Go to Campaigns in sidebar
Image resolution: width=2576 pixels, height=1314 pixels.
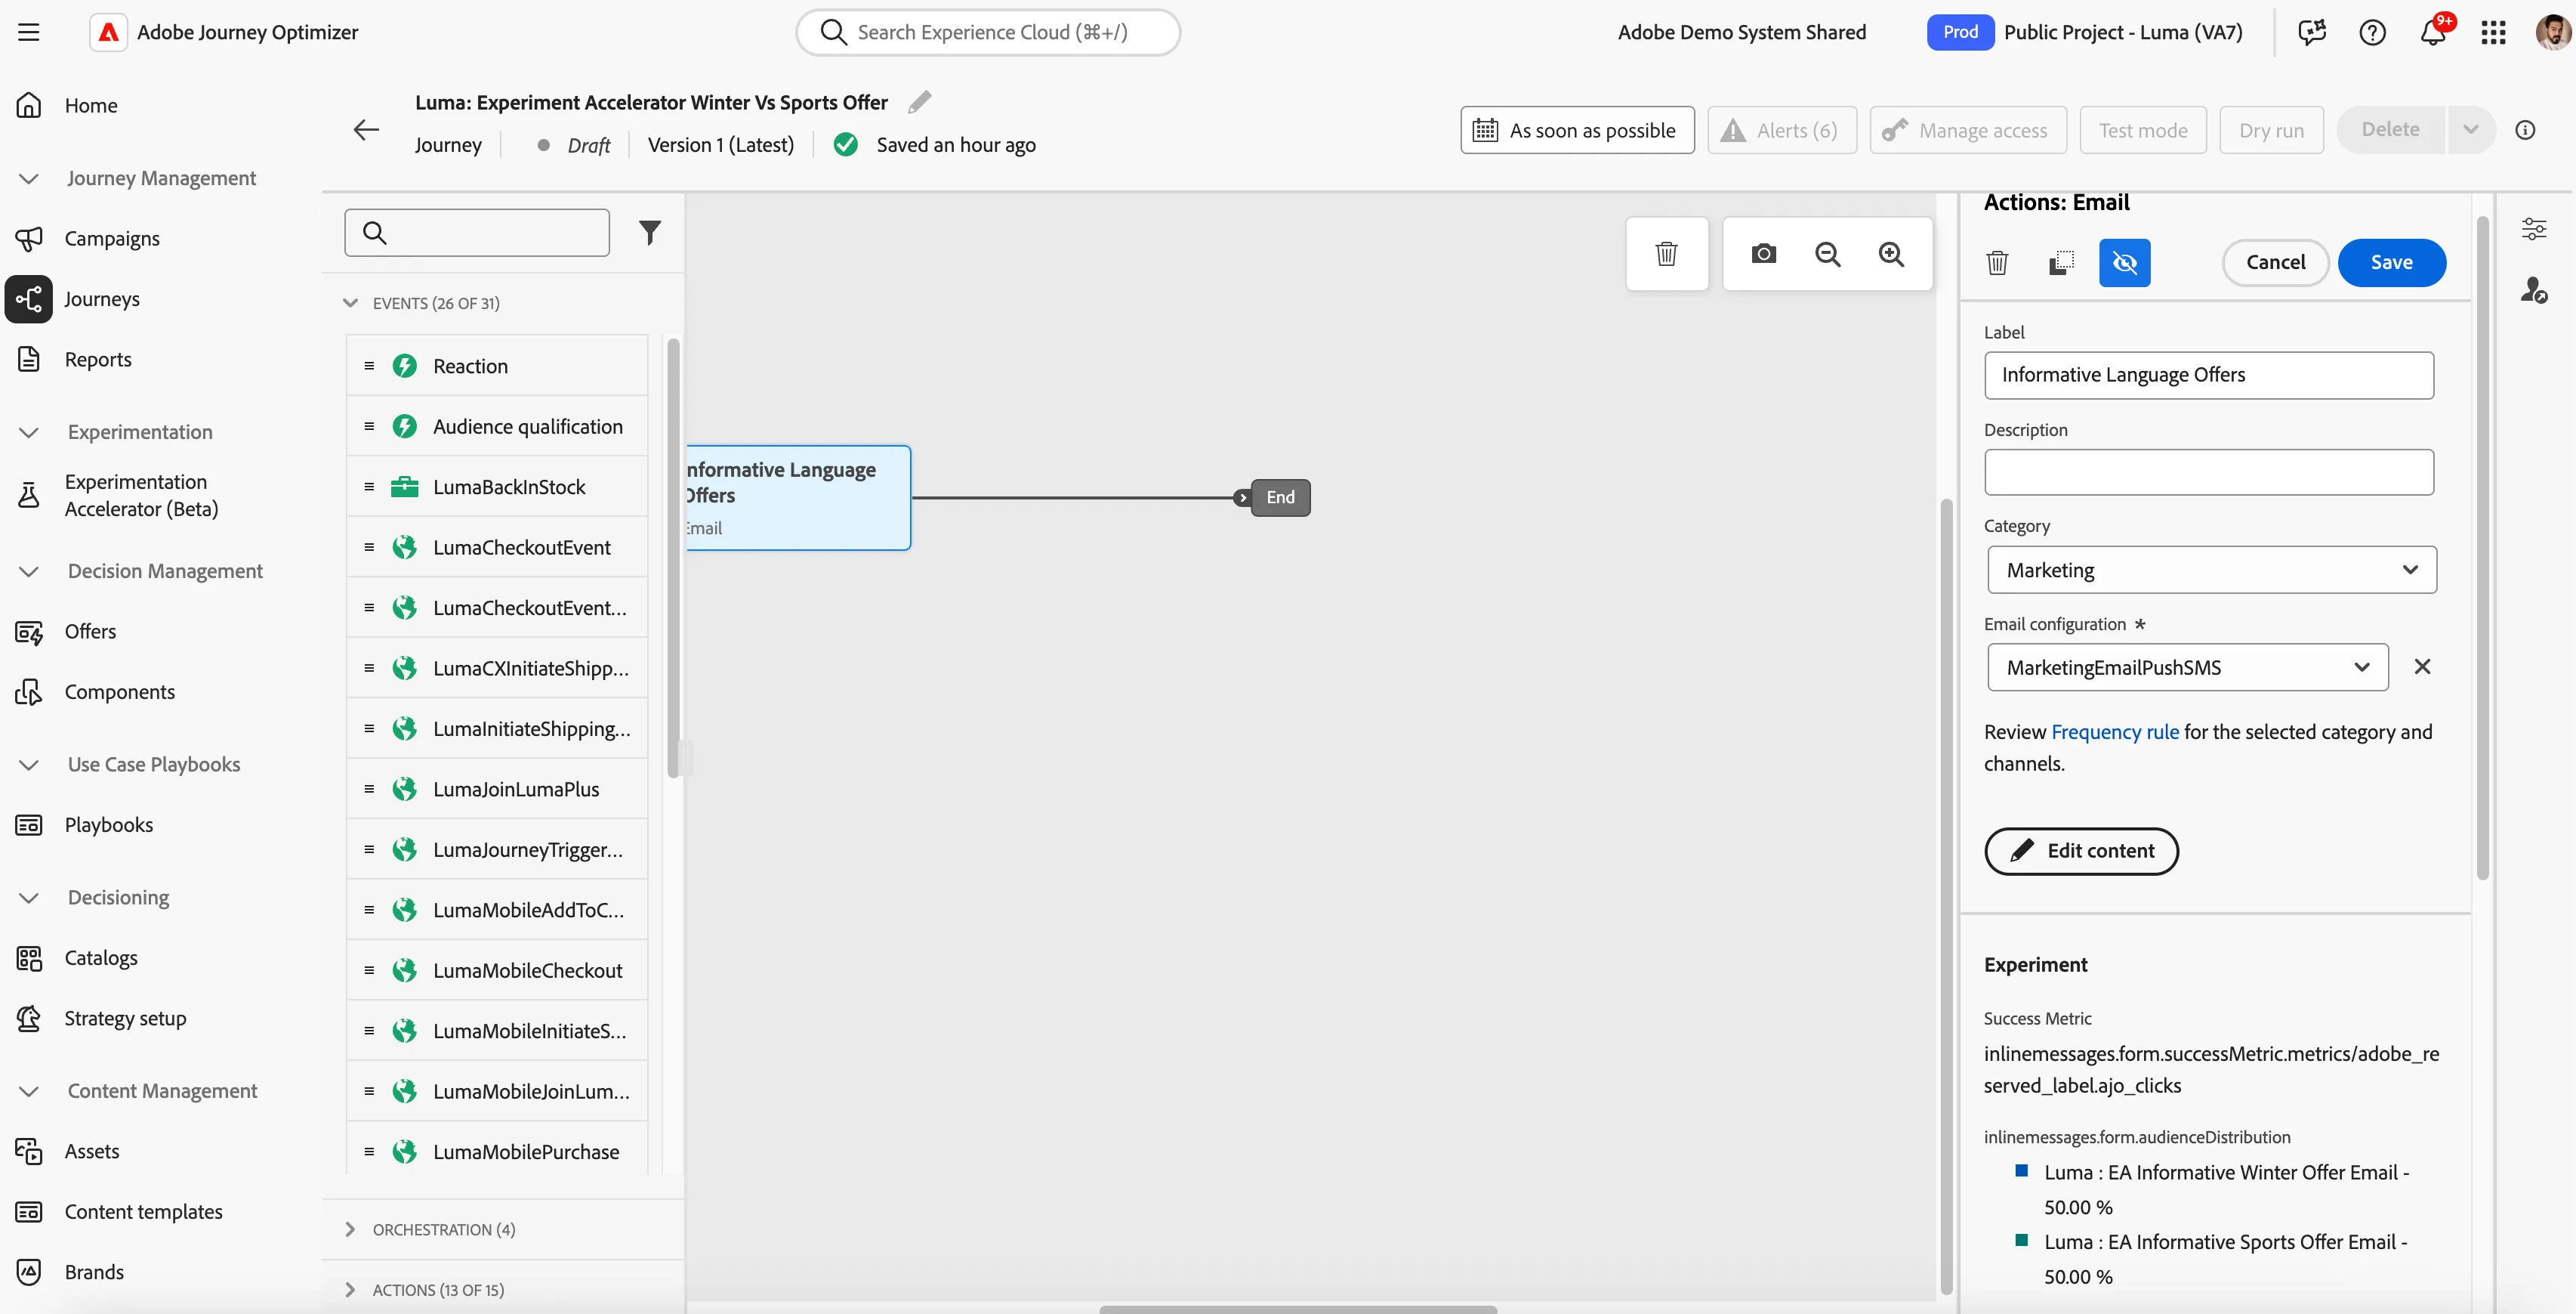coord(112,238)
